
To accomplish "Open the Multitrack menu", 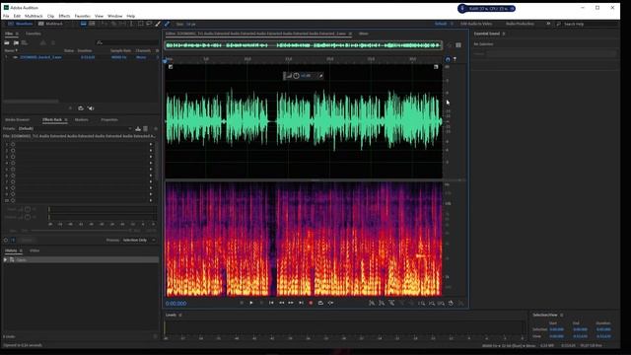I will 34,16.
